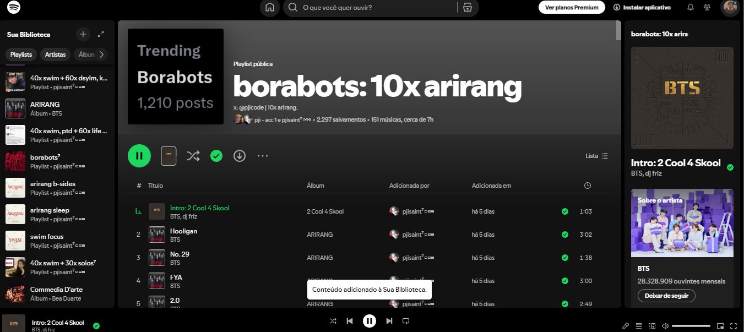This screenshot has height=332, width=744.
Task: Click the Deixar de seguir button
Action: click(666, 296)
